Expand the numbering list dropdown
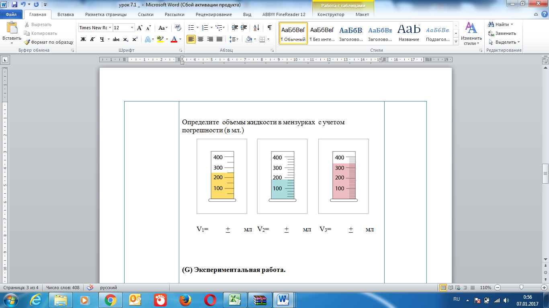 (x=211, y=28)
